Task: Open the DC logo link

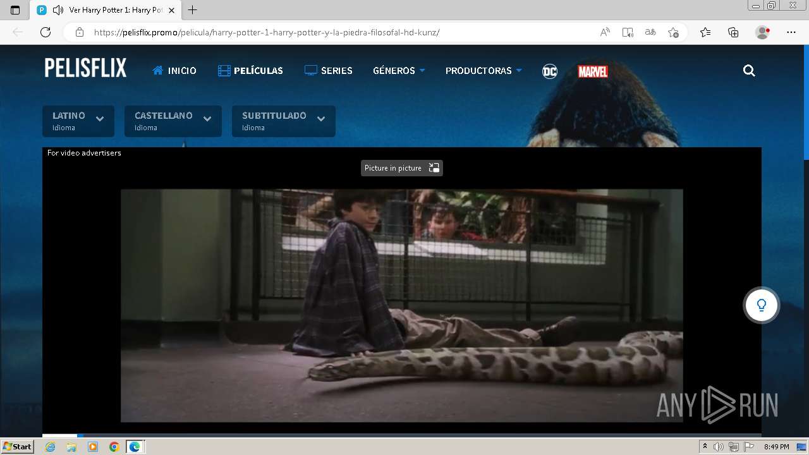Action: click(550, 71)
